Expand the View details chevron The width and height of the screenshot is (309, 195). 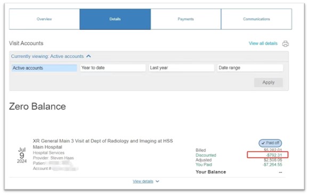pos(157,181)
